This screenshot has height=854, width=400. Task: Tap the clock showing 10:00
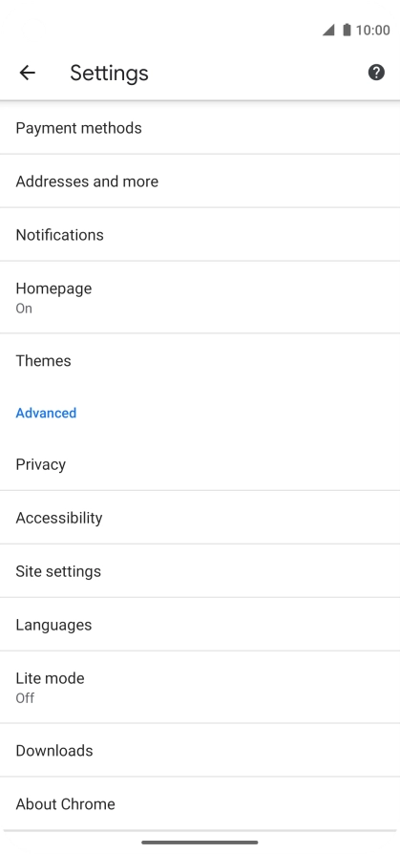click(372, 30)
